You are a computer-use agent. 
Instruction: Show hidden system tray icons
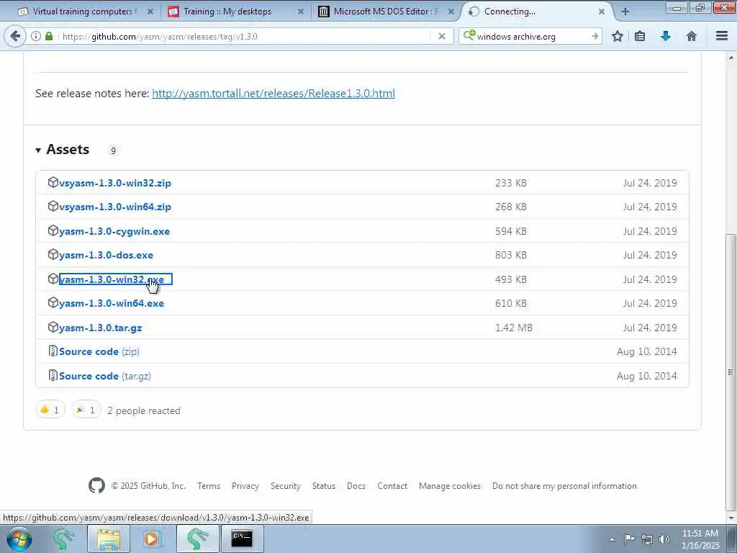(612, 539)
